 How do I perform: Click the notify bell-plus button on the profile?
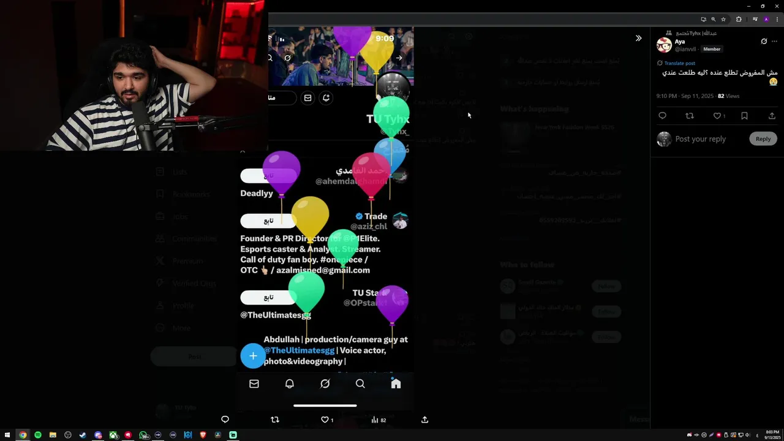(x=326, y=97)
